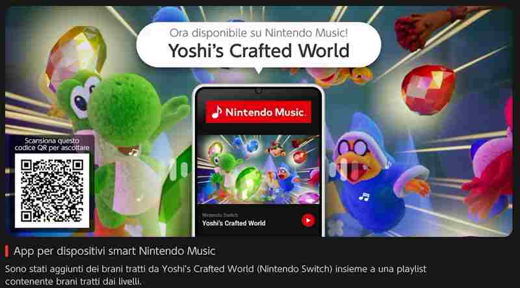Viewport: 520px width, 288px height.
Task: Click the white music note in Nintendo Music logo
Action: click(x=216, y=112)
